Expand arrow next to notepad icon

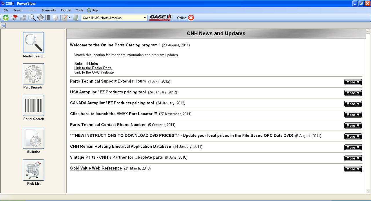tap(70, 18)
